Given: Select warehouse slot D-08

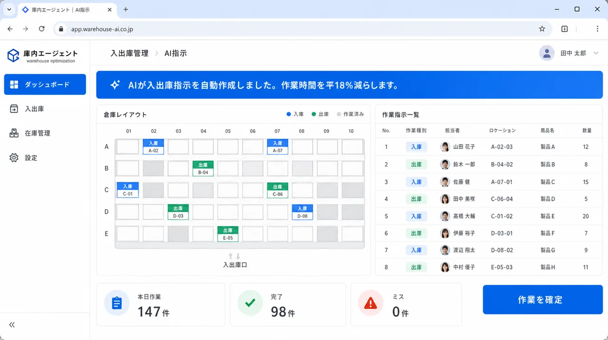Looking at the screenshot, I should point(302,212).
